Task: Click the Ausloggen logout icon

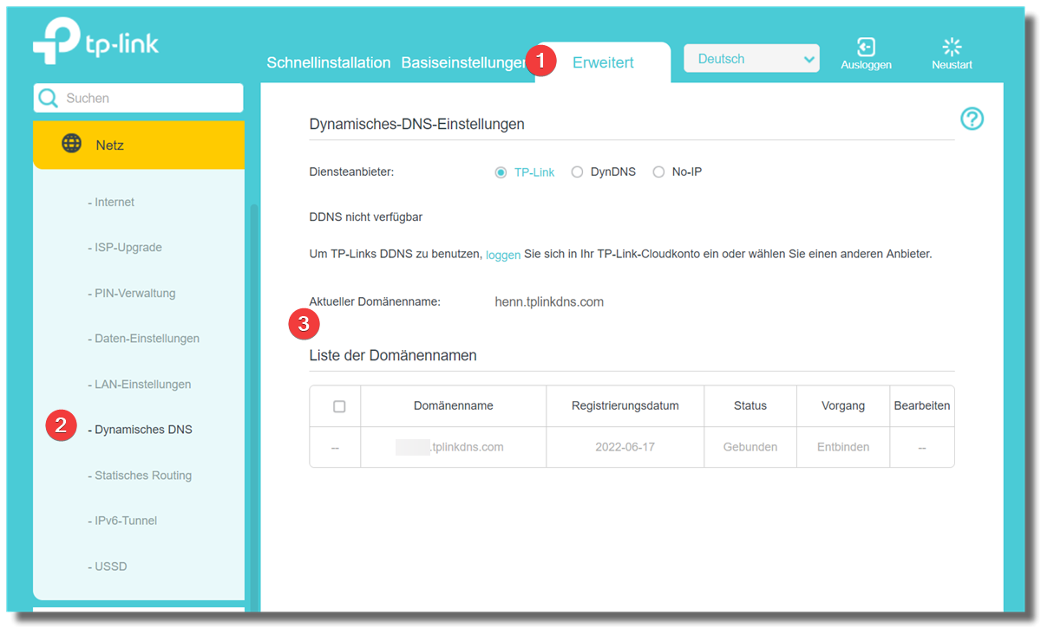Action: pyautogui.click(x=866, y=47)
